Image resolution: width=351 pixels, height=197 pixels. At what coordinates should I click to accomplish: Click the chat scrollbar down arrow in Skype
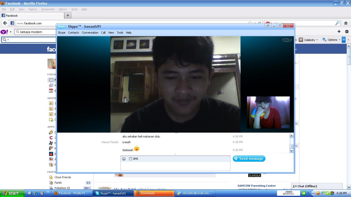(291, 151)
